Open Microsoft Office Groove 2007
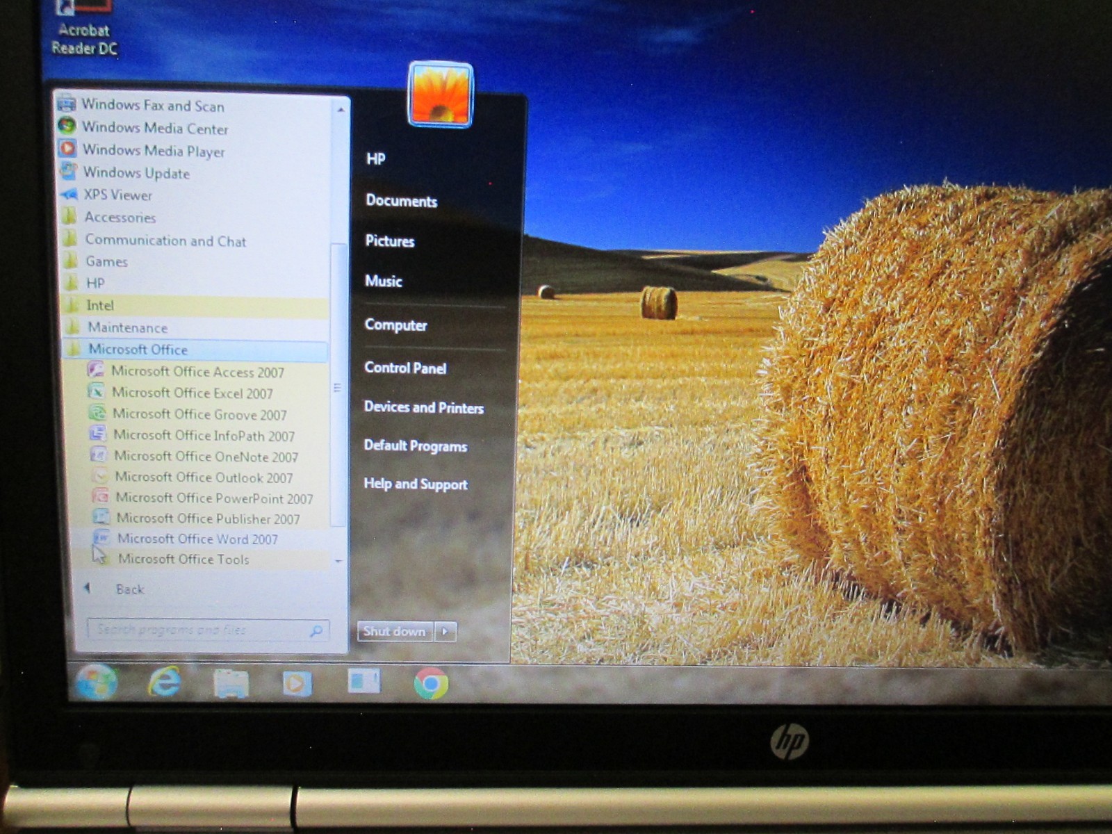Image resolution: width=1112 pixels, height=834 pixels. coord(188,414)
